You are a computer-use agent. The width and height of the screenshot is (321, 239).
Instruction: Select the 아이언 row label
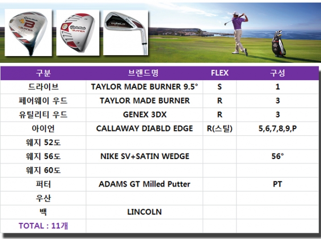43,129
